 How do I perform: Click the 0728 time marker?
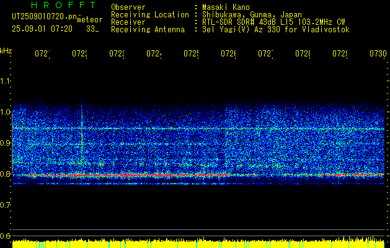coord(303,54)
